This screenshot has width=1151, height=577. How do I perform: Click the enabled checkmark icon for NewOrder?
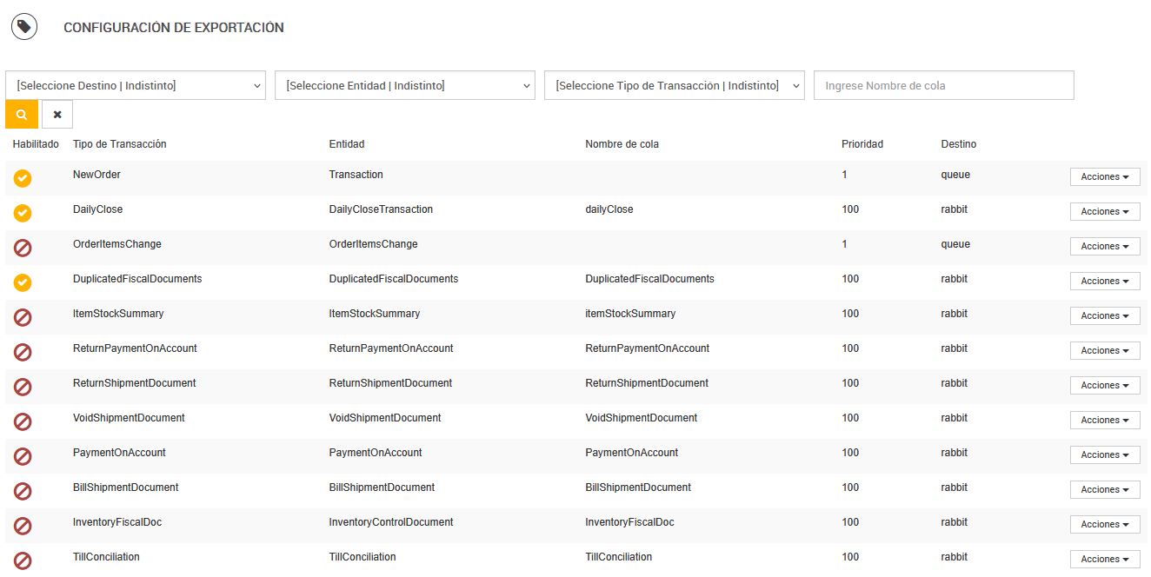click(23, 178)
